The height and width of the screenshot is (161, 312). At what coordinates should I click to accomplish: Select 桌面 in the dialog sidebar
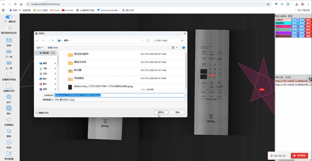click(45, 63)
